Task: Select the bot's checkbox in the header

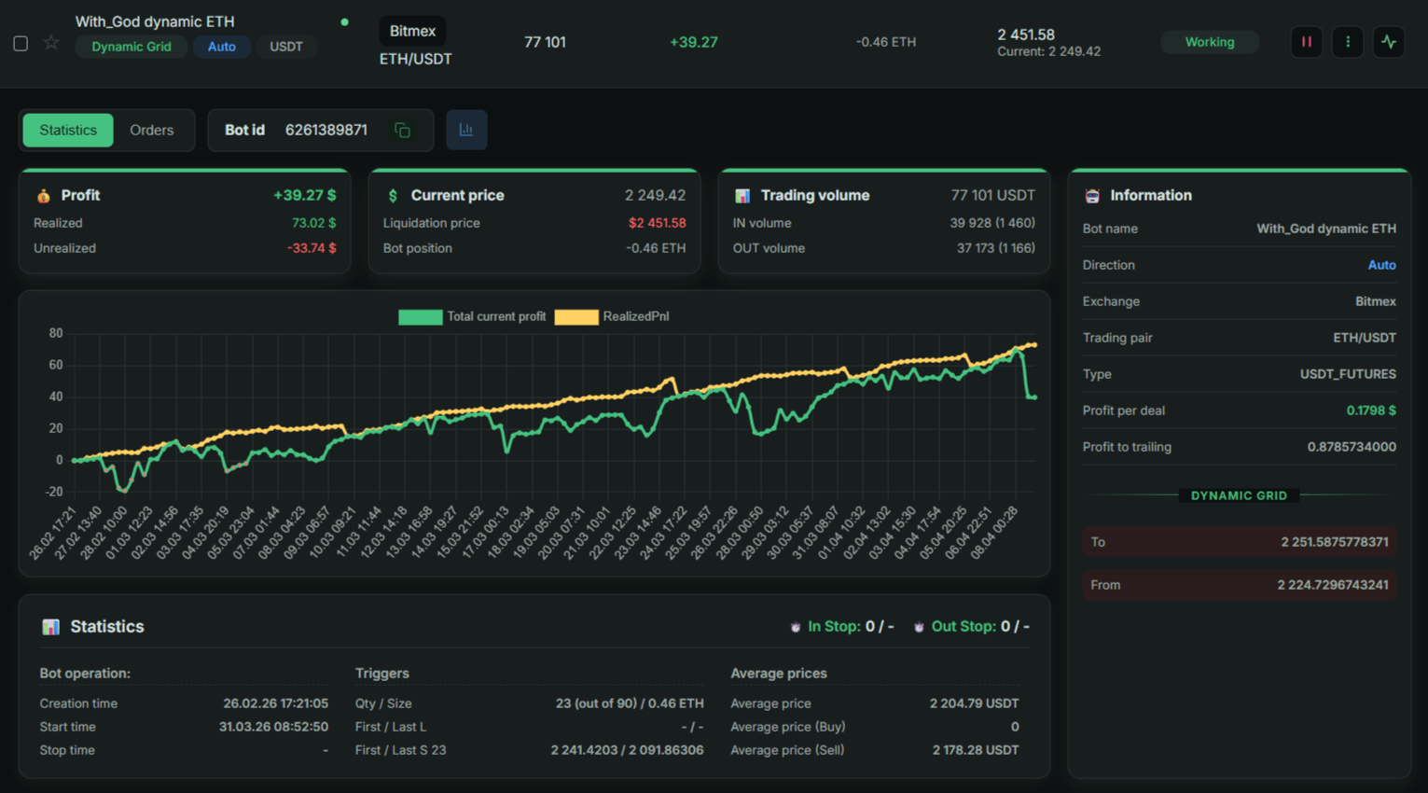Action: coord(20,43)
